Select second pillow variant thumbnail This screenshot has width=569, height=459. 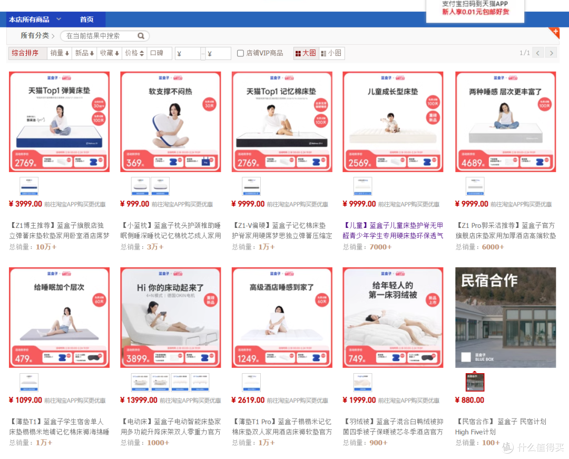click(x=160, y=186)
